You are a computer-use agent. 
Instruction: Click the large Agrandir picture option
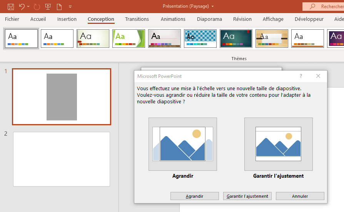pyautogui.click(x=183, y=144)
